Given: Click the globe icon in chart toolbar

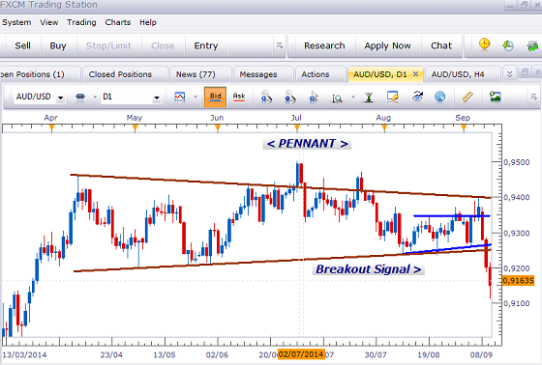Looking at the screenshot, I should (439, 97).
